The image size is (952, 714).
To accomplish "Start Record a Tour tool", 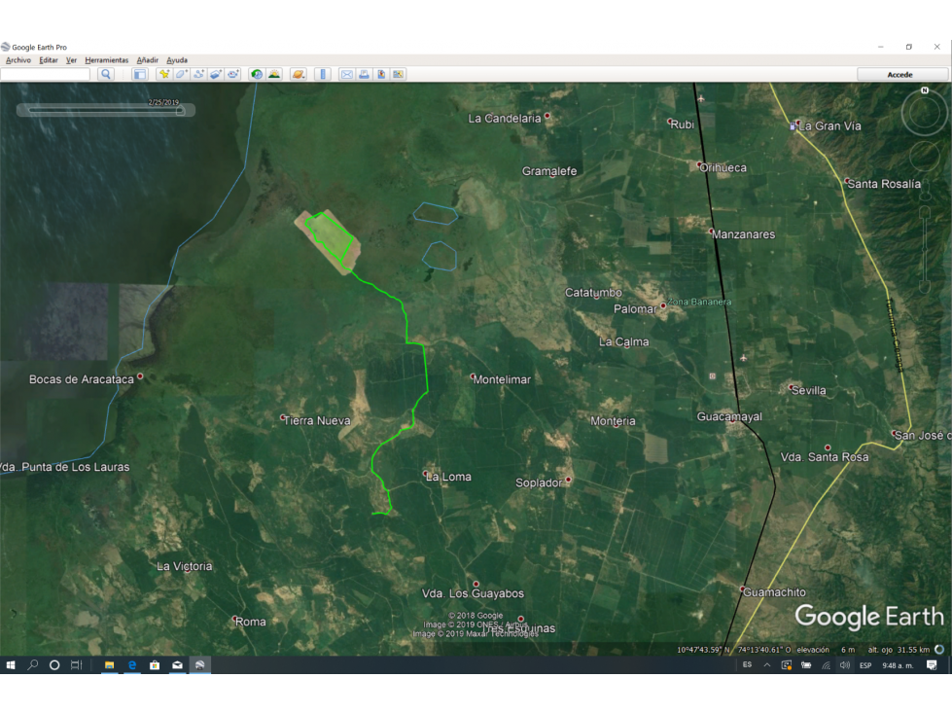I will [233, 74].
